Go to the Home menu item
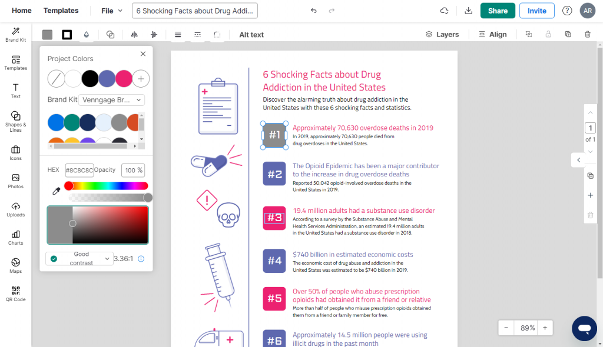The image size is (603, 347). (x=22, y=11)
